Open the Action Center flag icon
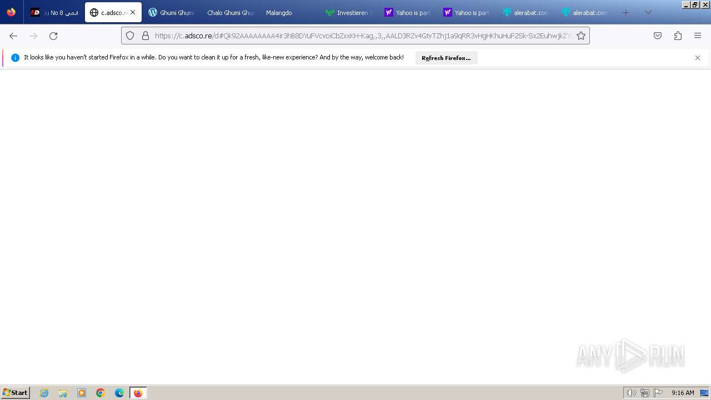 pos(658,393)
